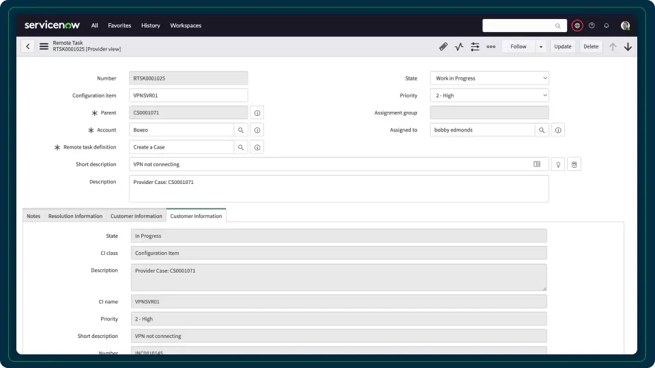
Task: Click the knowledge search icon beside Short description
Action: pos(574,164)
